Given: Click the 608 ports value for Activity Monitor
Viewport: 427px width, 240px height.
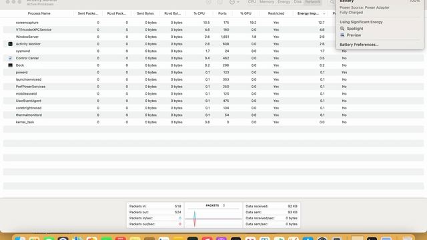Looking at the screenshot, I should 226,44.
